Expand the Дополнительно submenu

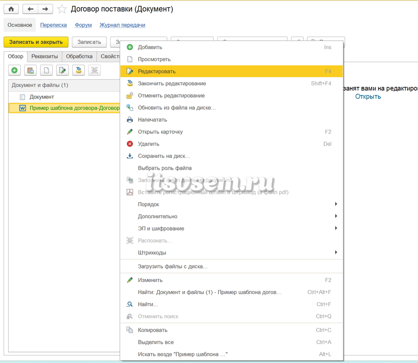click(x=231, y=216)
